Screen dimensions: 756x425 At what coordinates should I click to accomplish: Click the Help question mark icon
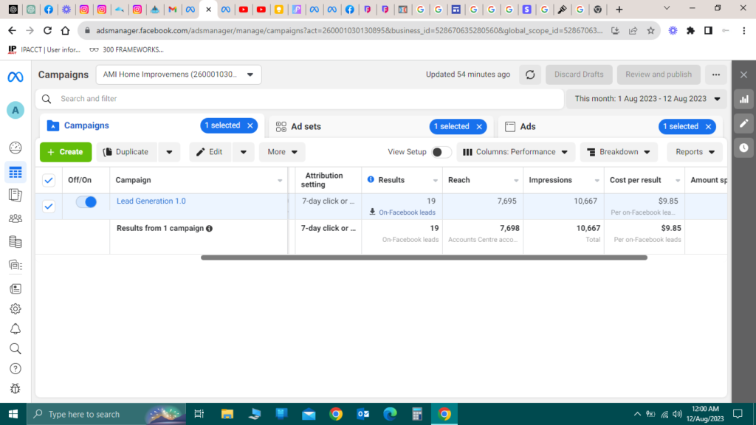tap(16, 368)
